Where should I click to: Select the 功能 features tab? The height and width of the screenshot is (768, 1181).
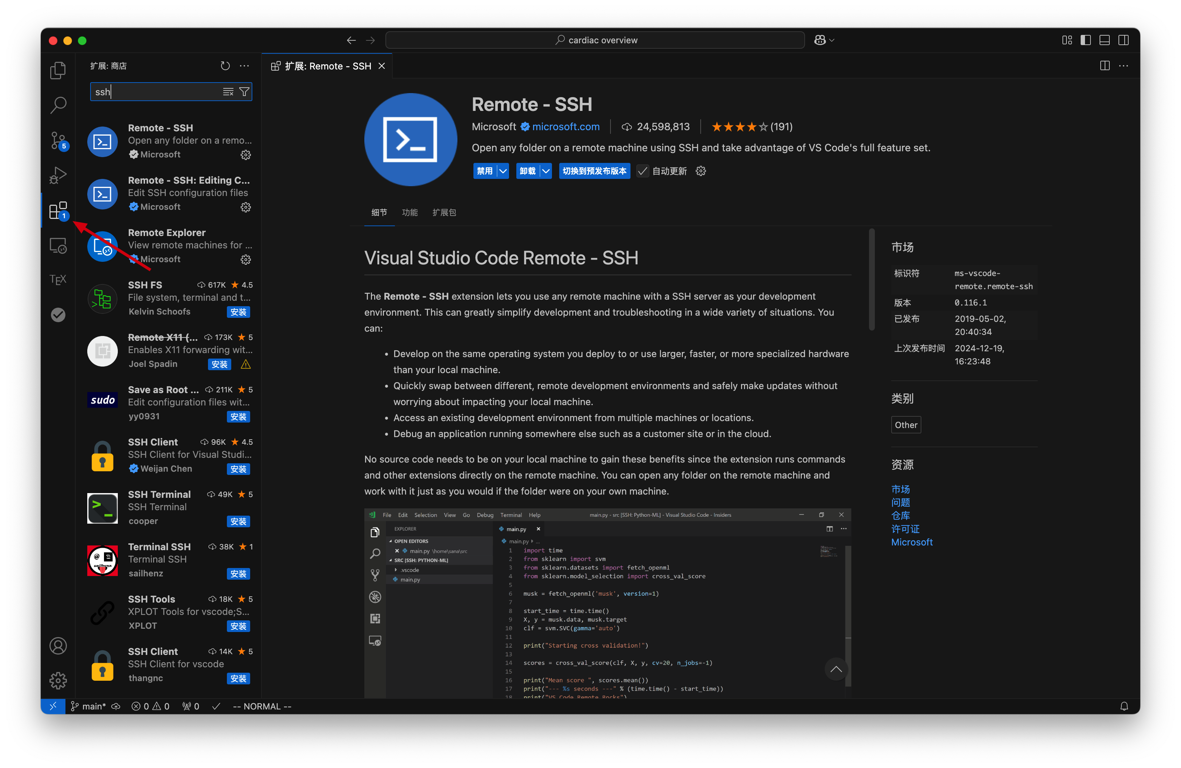(x=410, y=212)
